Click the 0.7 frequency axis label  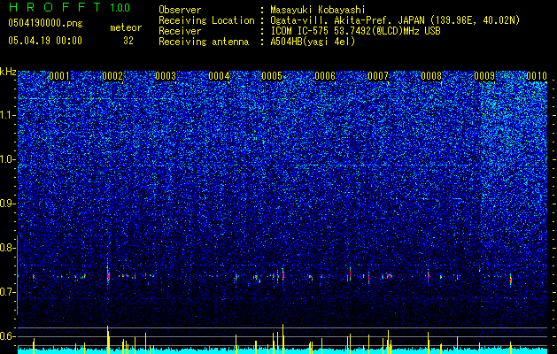click(8, 292)
